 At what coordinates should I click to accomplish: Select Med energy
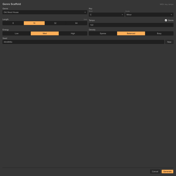[x=45, y=34]
